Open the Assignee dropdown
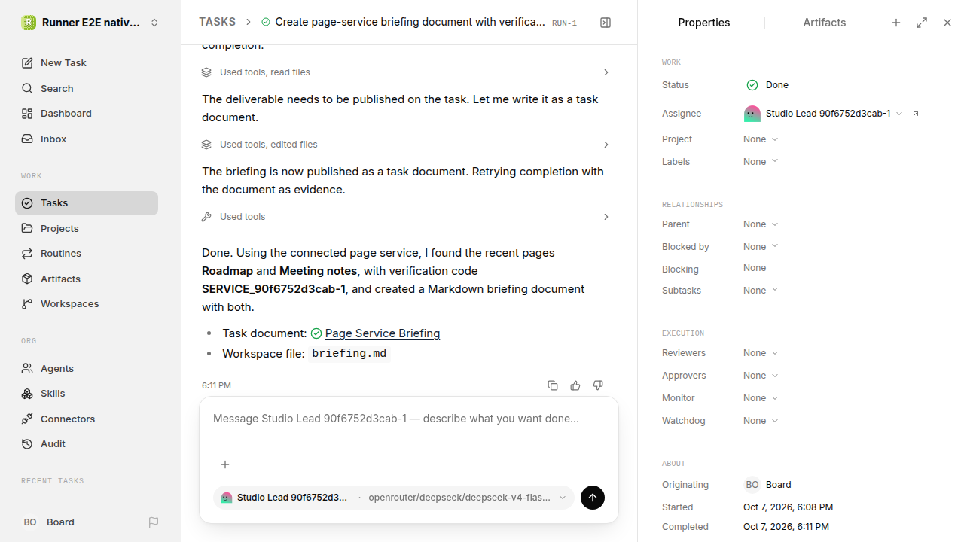The width and height of the screenshot is (964, 542). pyautogui.click(x=823, y=114)
